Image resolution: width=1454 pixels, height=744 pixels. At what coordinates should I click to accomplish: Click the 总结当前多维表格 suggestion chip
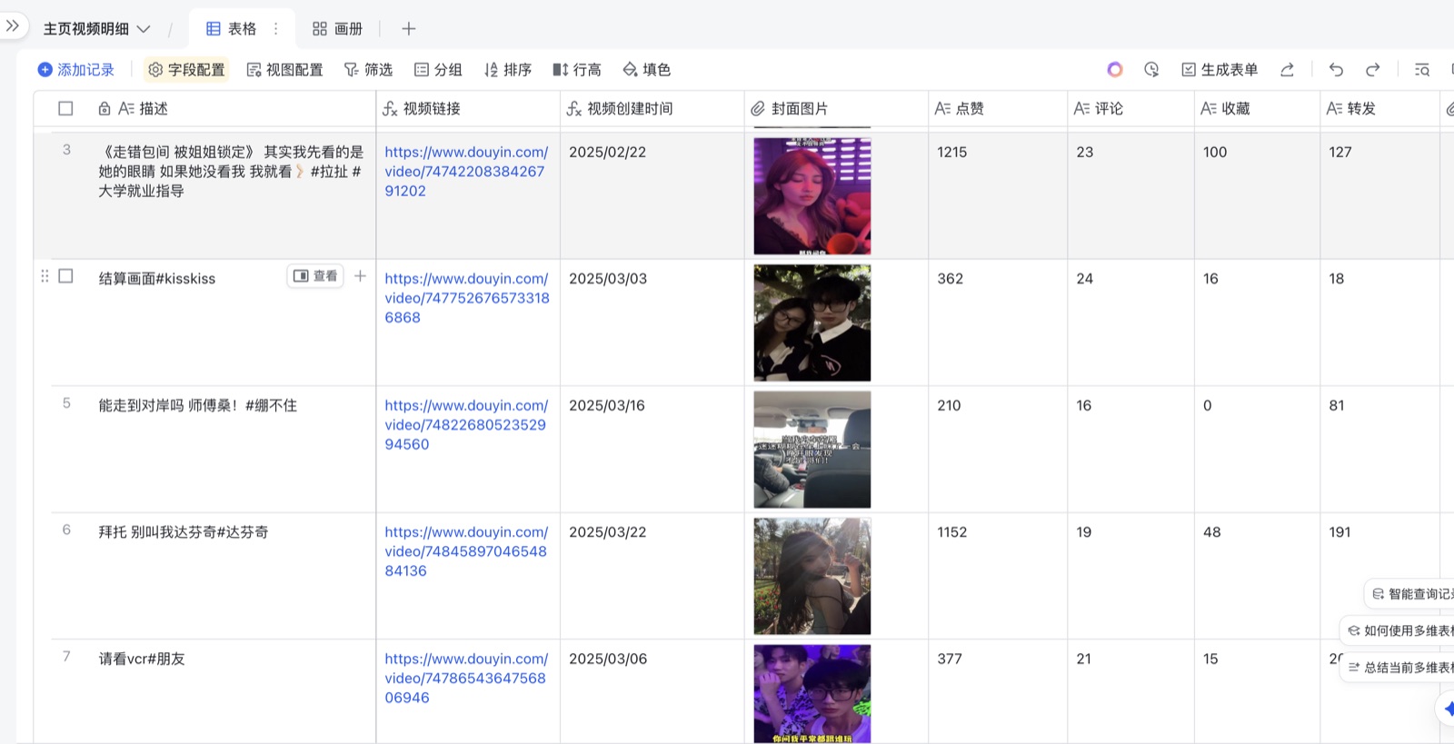click(x=1399, y=668)
